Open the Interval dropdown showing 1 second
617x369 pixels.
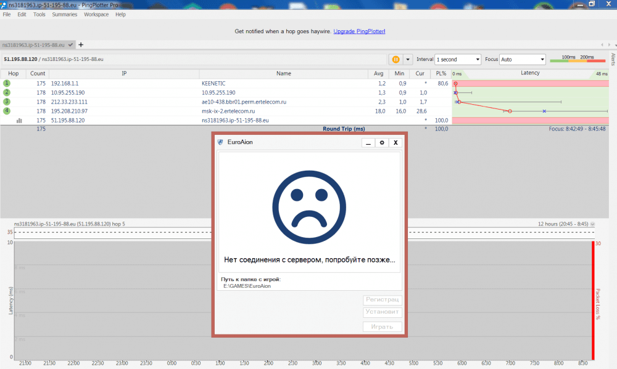[x=457, y=59]
